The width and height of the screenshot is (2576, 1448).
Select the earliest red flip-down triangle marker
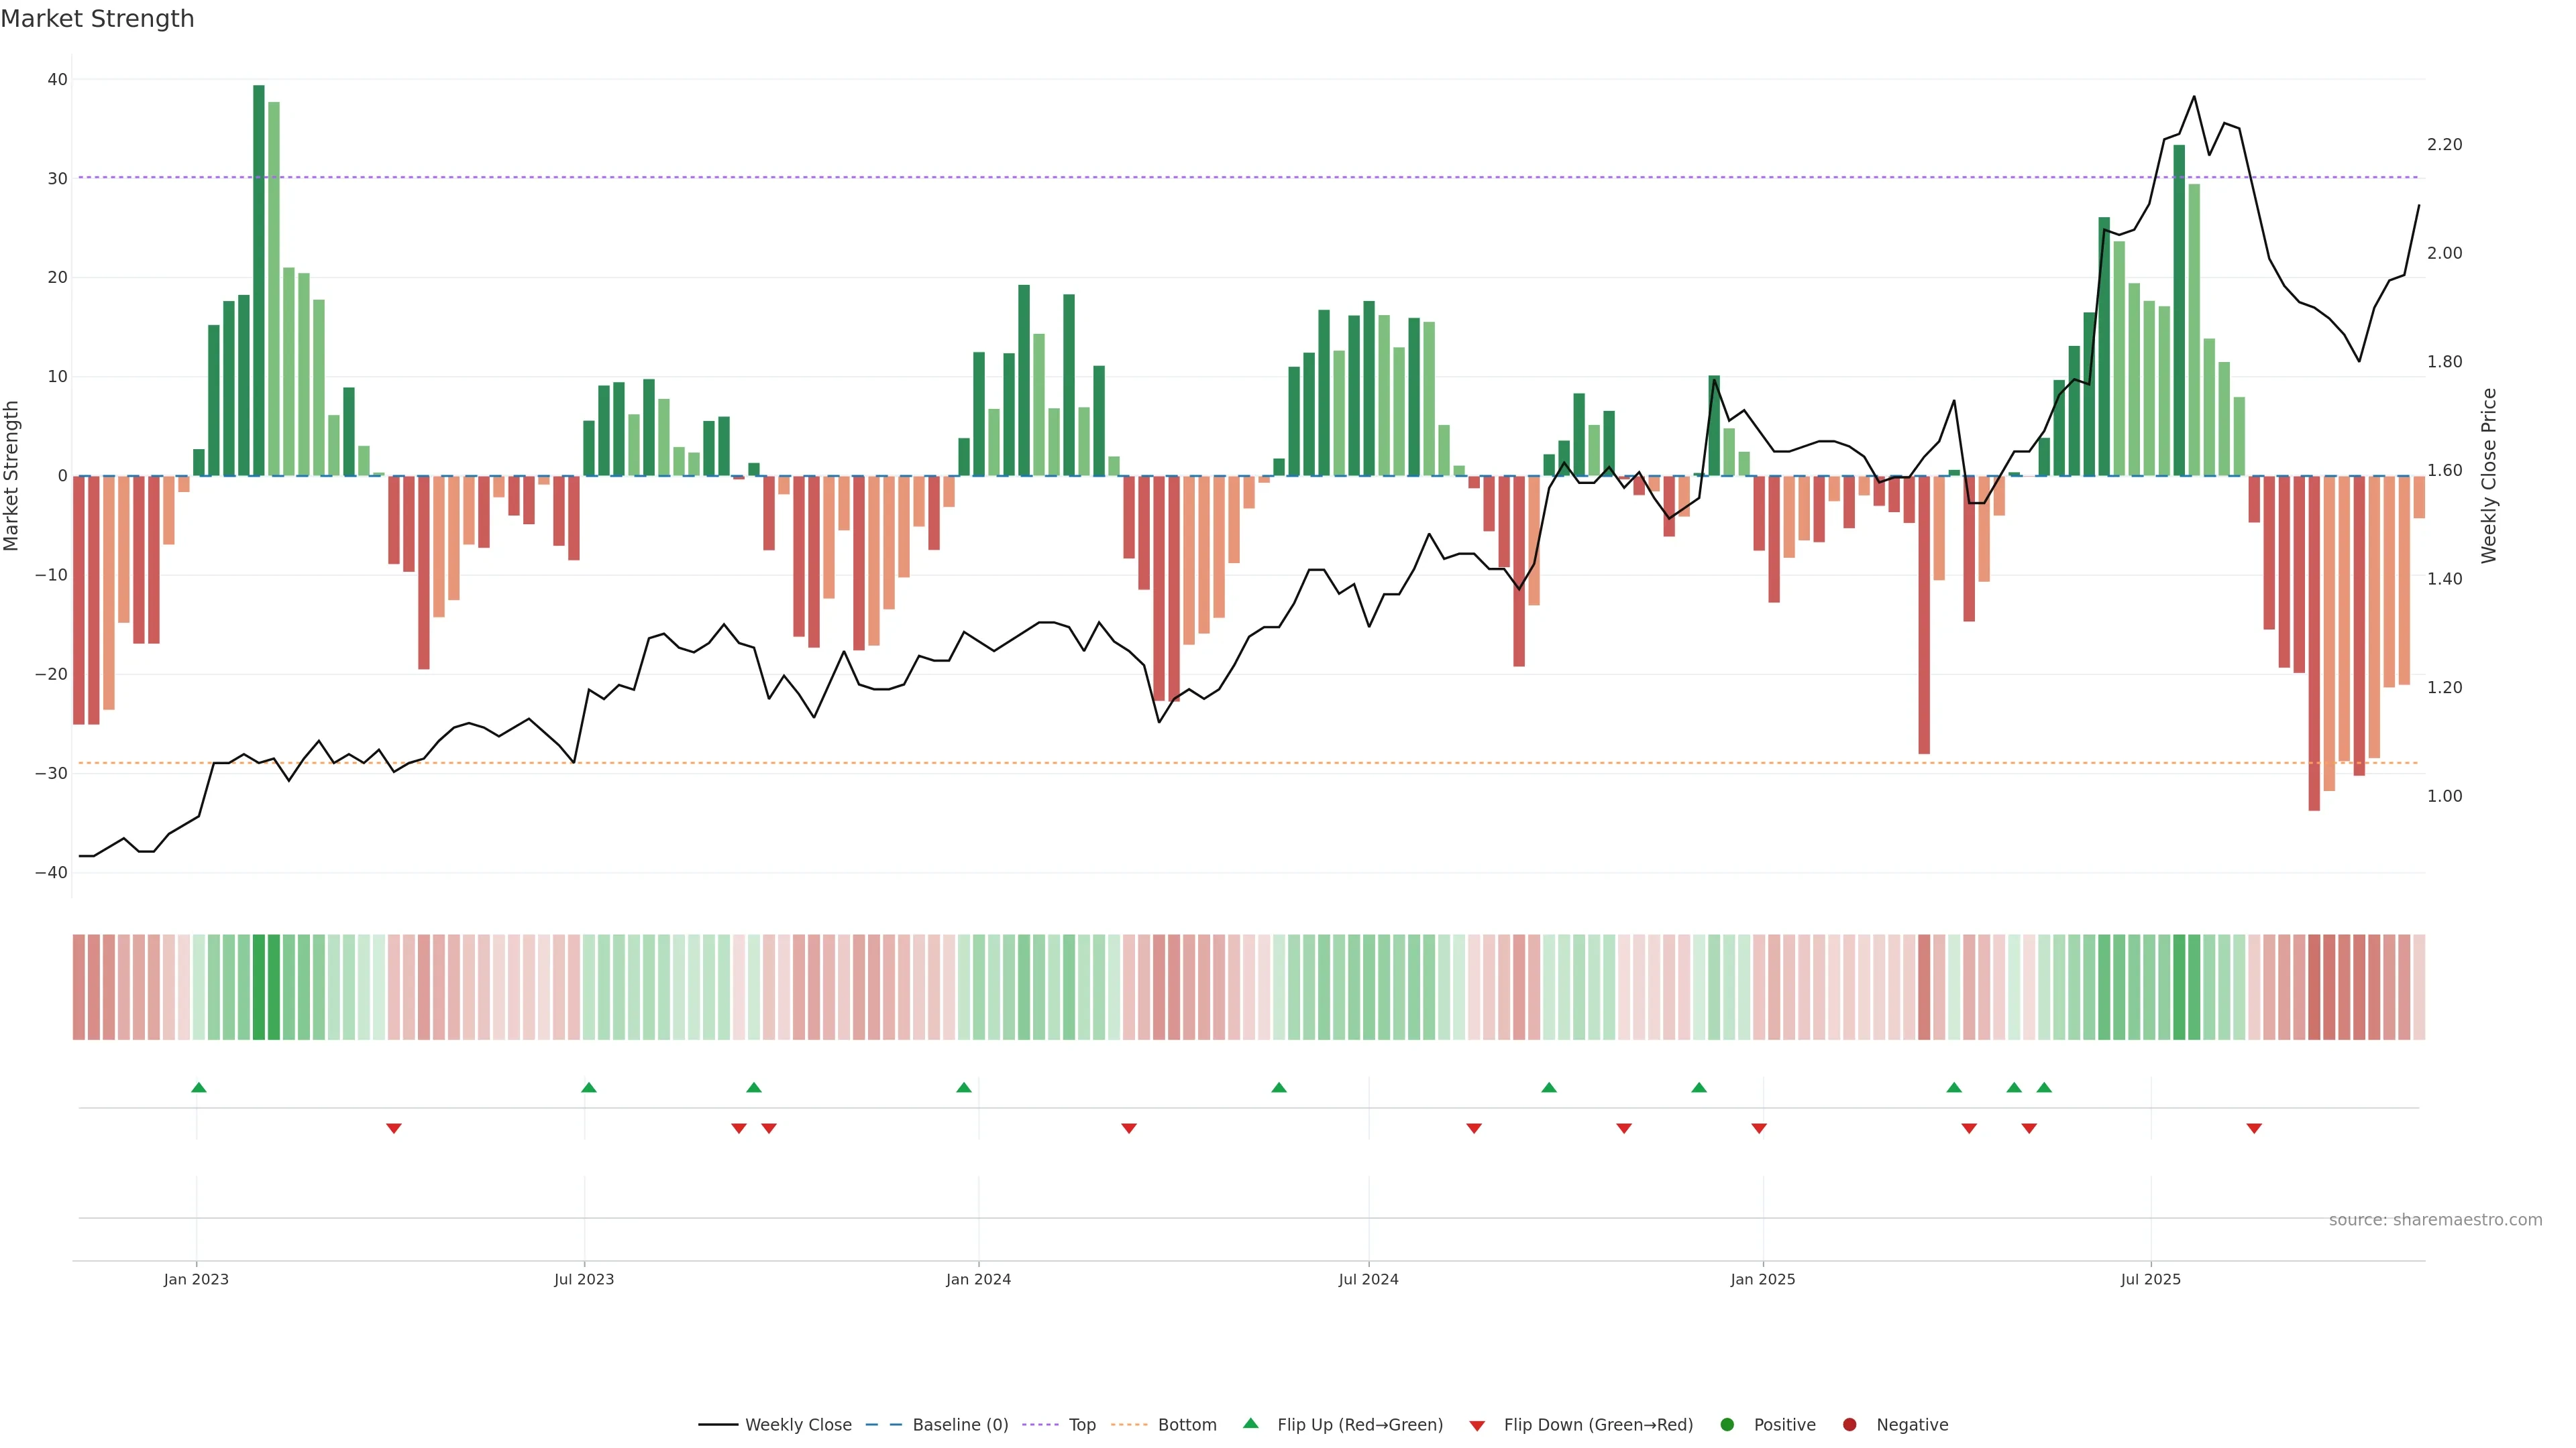[x=394, y=1128]
